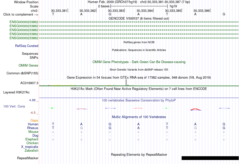Click the H3K27Ac Mark track title

[x=139, y=89]
